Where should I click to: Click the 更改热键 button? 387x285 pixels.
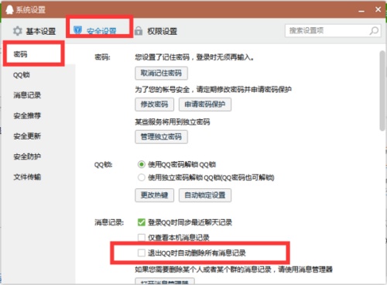coord(154,195)
